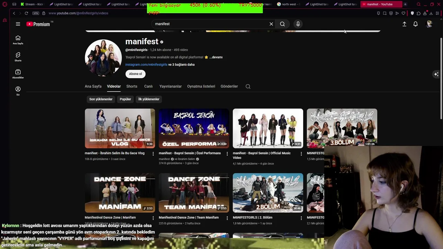
Task: Open YouTube notifications bell
Action: coord(415,24)
